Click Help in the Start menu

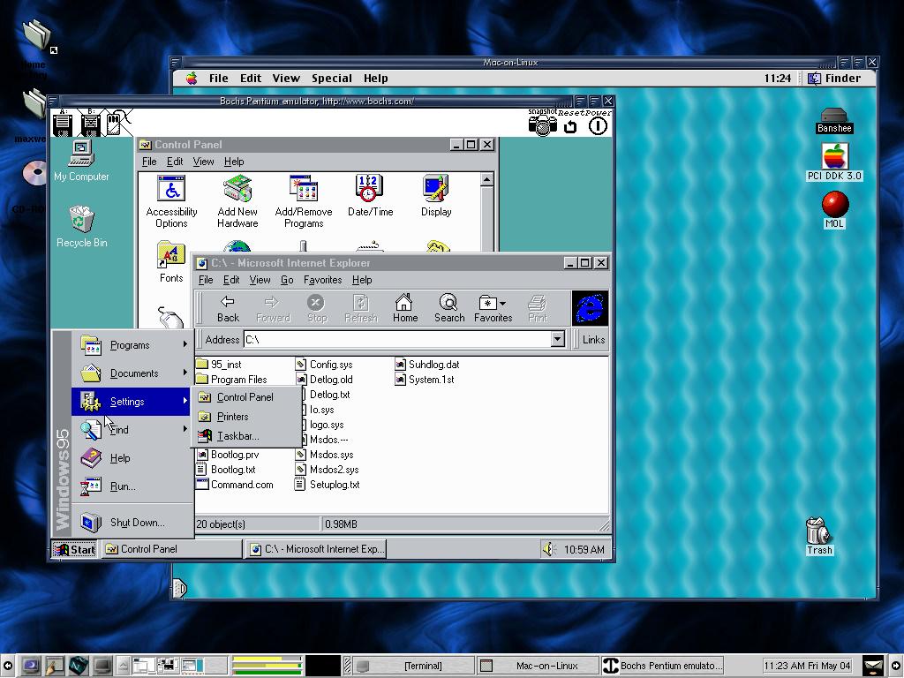point(132,458)
